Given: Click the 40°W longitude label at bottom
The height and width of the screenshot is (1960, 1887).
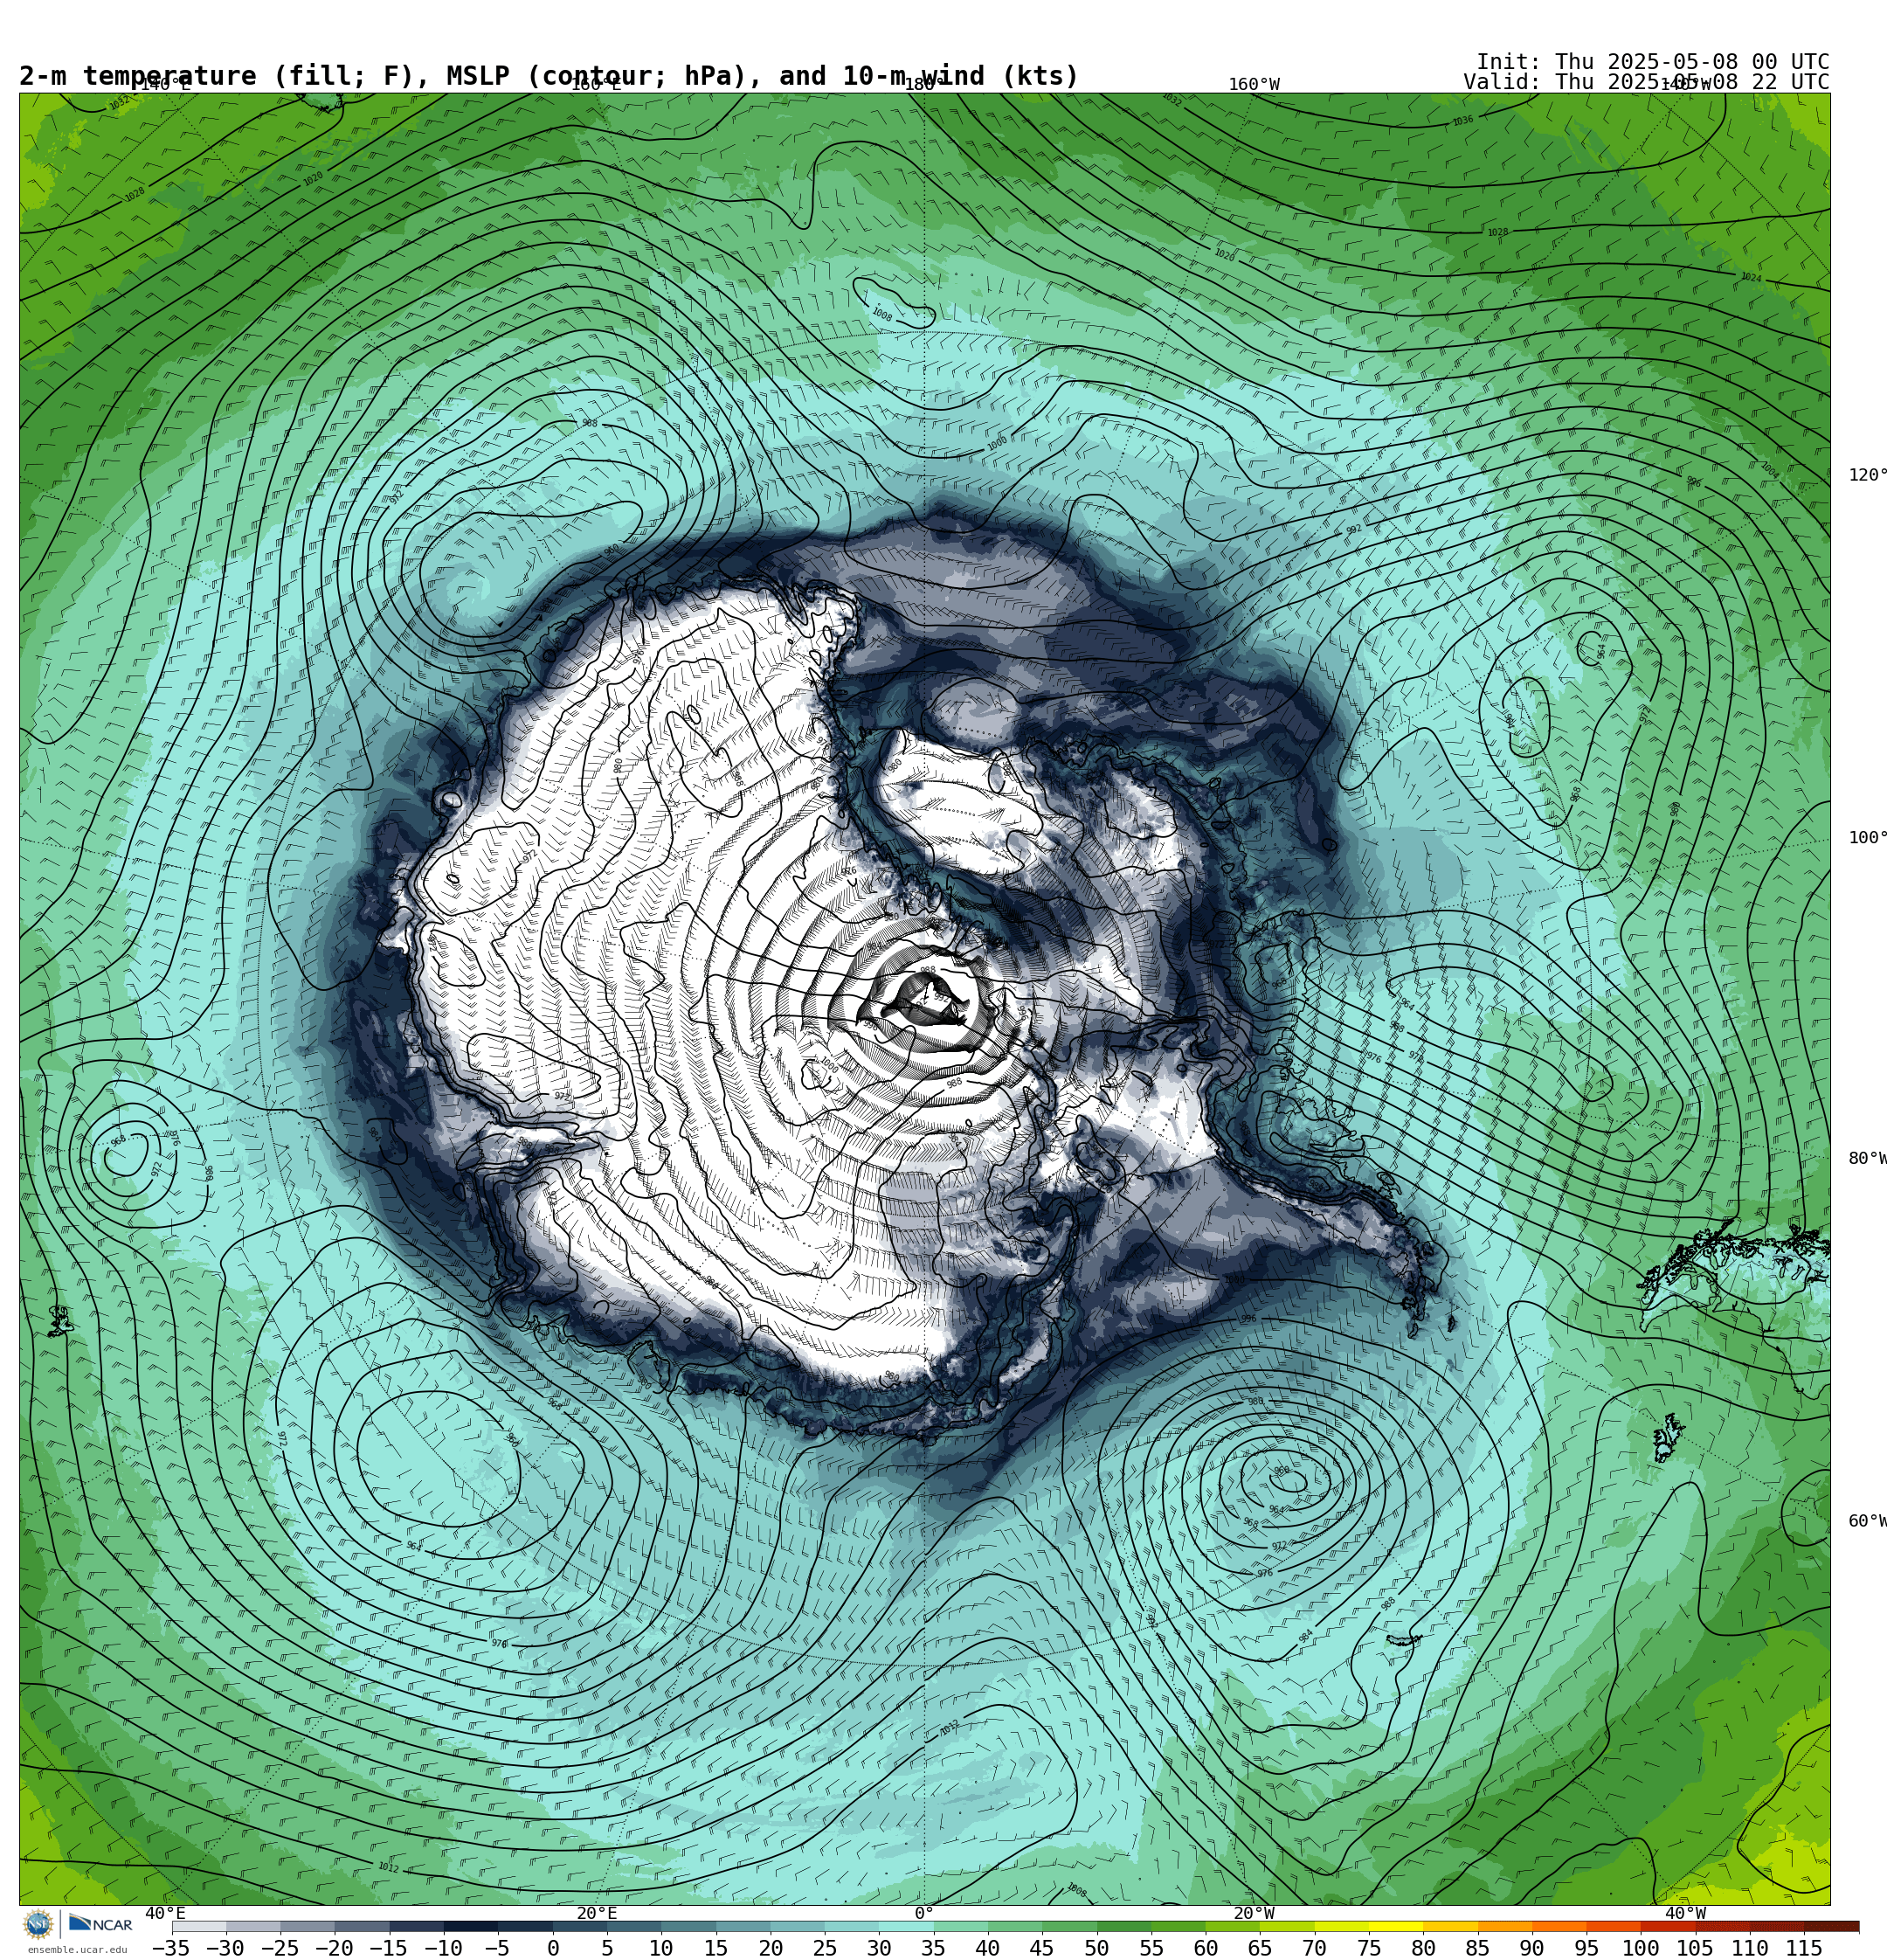Looking at the screenshot, I should (1685, 1913).
